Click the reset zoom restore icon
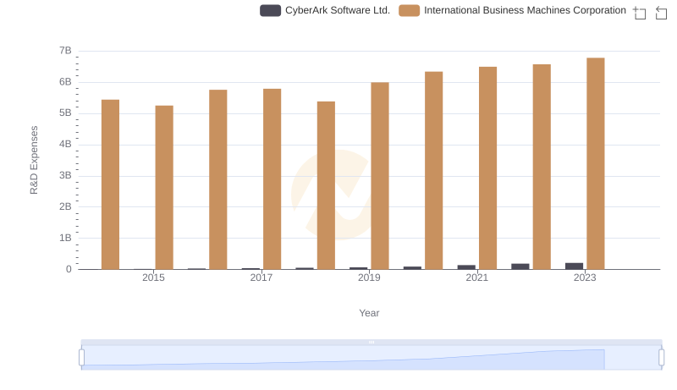Image resolution: width=677 pixels, height=390 pixels. click(661, 13)
